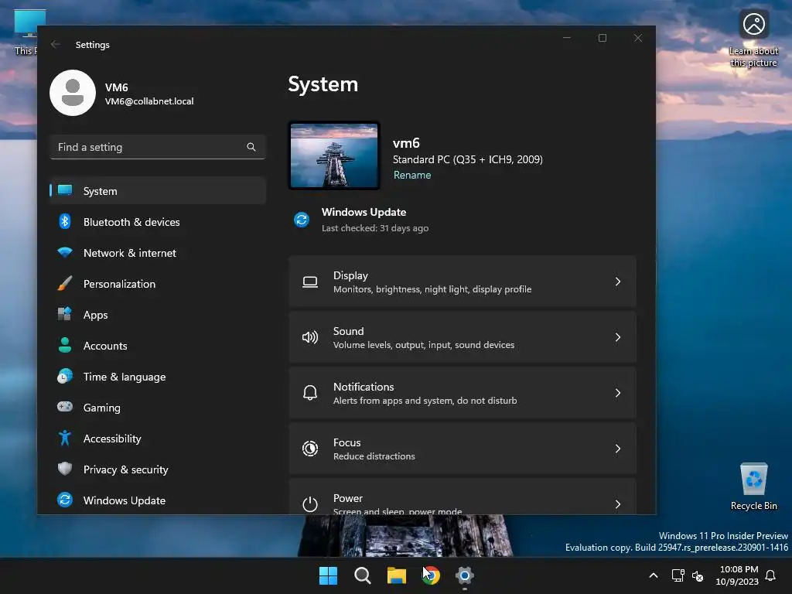Show hidden icons in the system tray
Screen dimensions: 792x594
coord(653,575)
